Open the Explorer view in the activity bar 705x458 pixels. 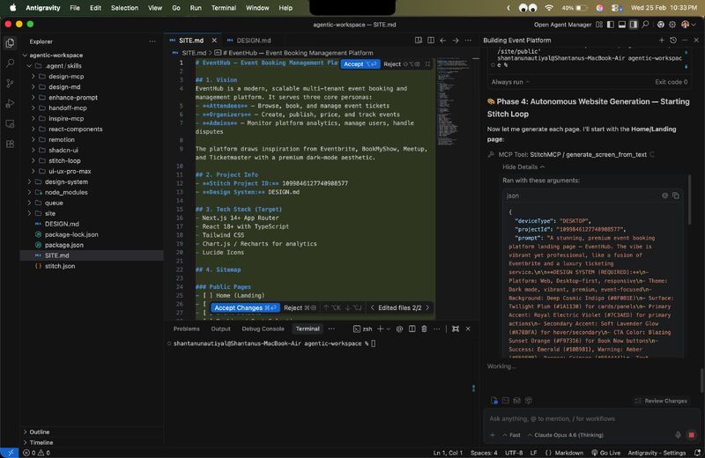10,43
